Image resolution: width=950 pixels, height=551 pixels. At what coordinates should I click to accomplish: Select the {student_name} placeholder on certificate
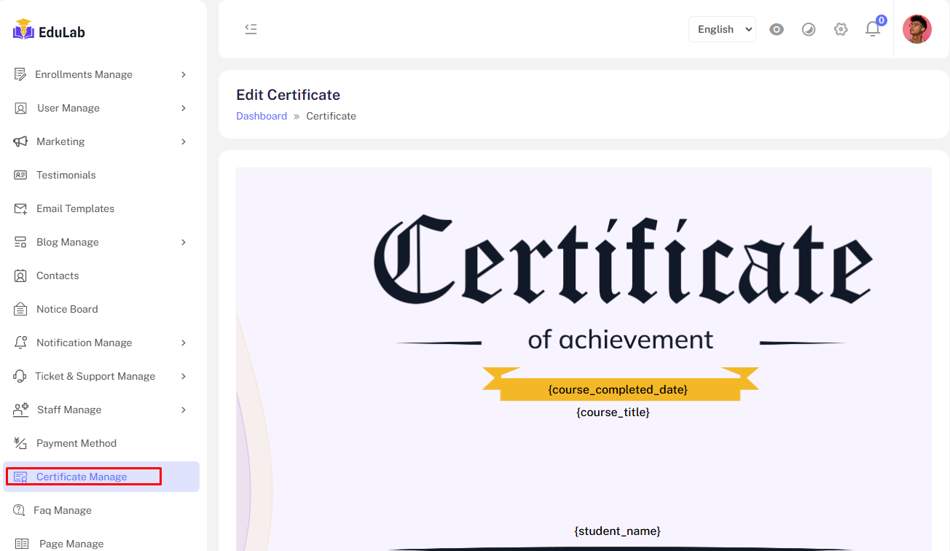coord(617,531)
